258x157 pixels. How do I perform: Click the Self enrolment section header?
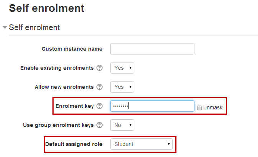coord(34,27)
